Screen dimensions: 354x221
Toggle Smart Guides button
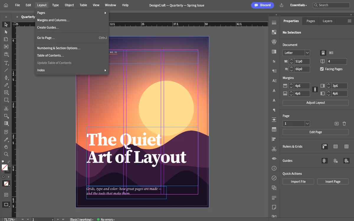pyautogui.click(x=346, y=161)
